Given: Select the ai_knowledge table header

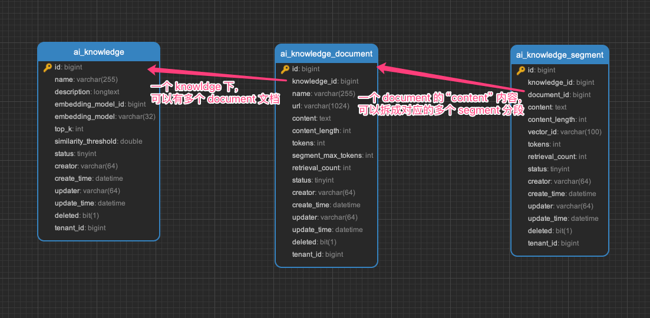Looking at the screenshot, I should [98, 52].
